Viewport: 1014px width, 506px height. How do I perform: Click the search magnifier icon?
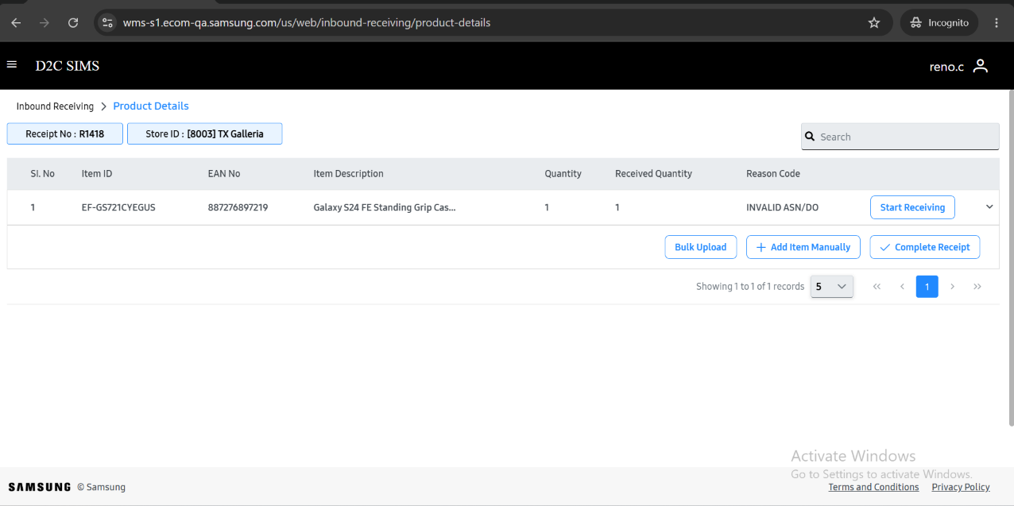tap(810, 137)
